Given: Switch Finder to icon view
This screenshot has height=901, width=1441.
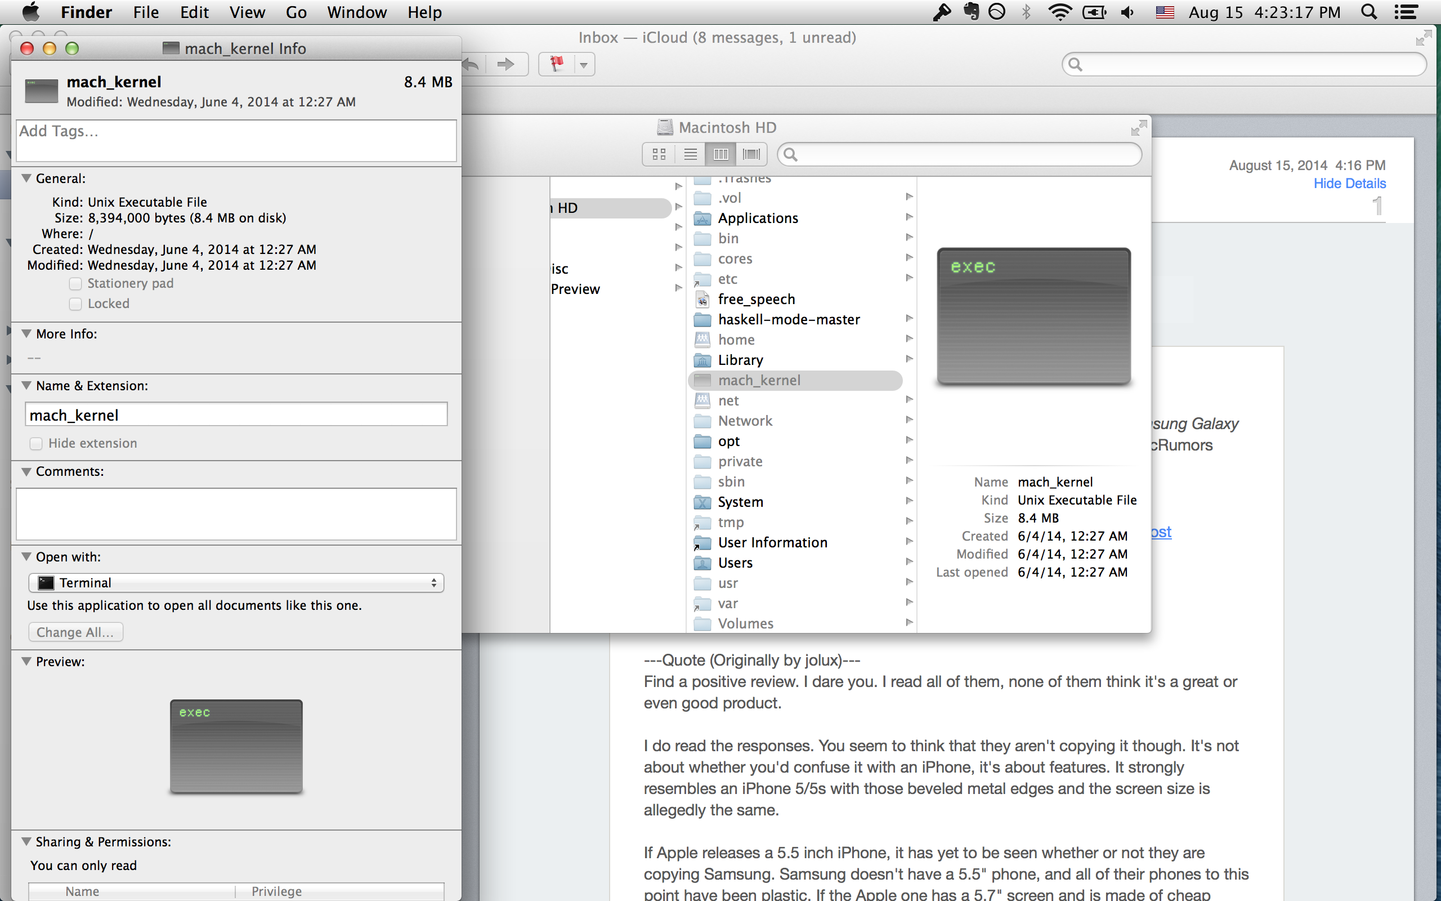Looking at the screenshot, I should point(659,154).
